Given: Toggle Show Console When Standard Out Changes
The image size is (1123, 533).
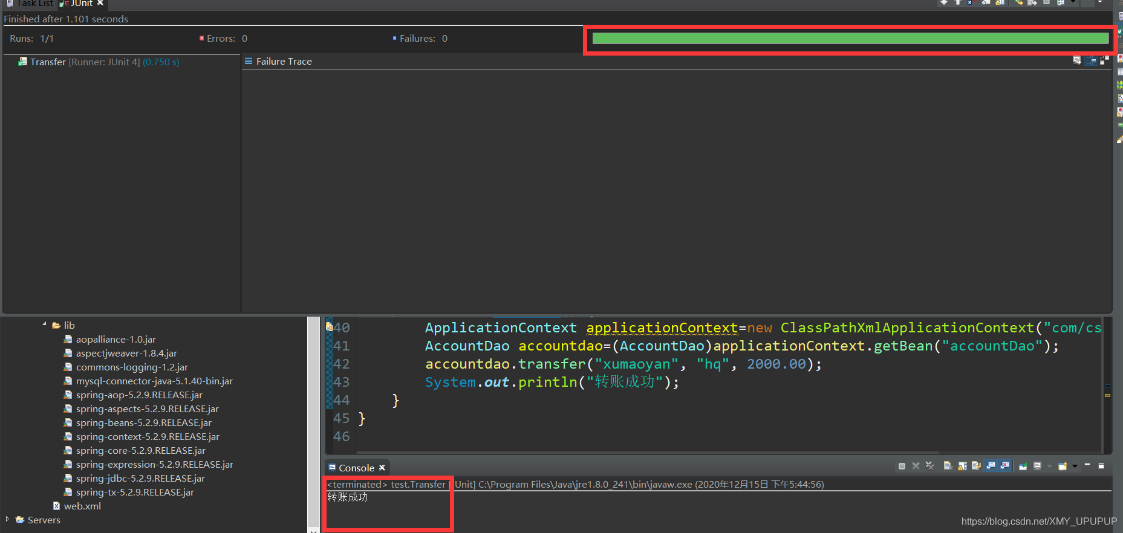Looking at the screenshot, I should 991,466.
